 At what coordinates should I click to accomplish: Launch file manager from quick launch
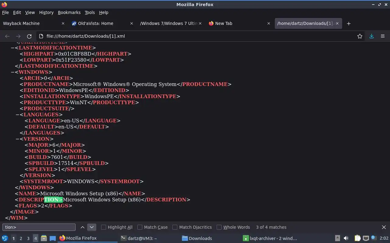(44, 238)
